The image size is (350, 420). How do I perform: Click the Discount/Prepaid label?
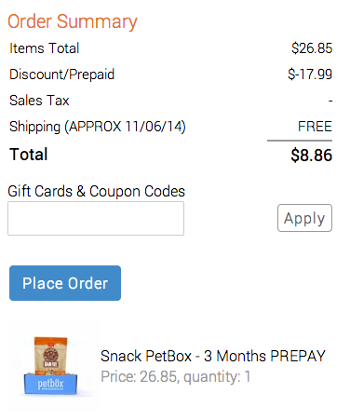(62, 75)
